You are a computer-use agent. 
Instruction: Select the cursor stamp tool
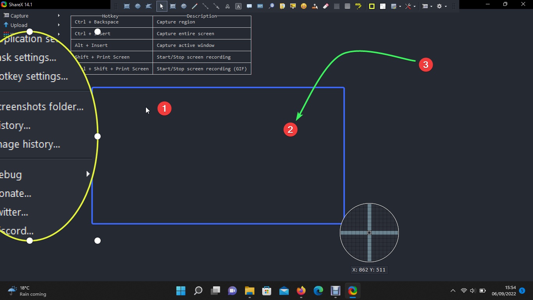pos(315,6)
